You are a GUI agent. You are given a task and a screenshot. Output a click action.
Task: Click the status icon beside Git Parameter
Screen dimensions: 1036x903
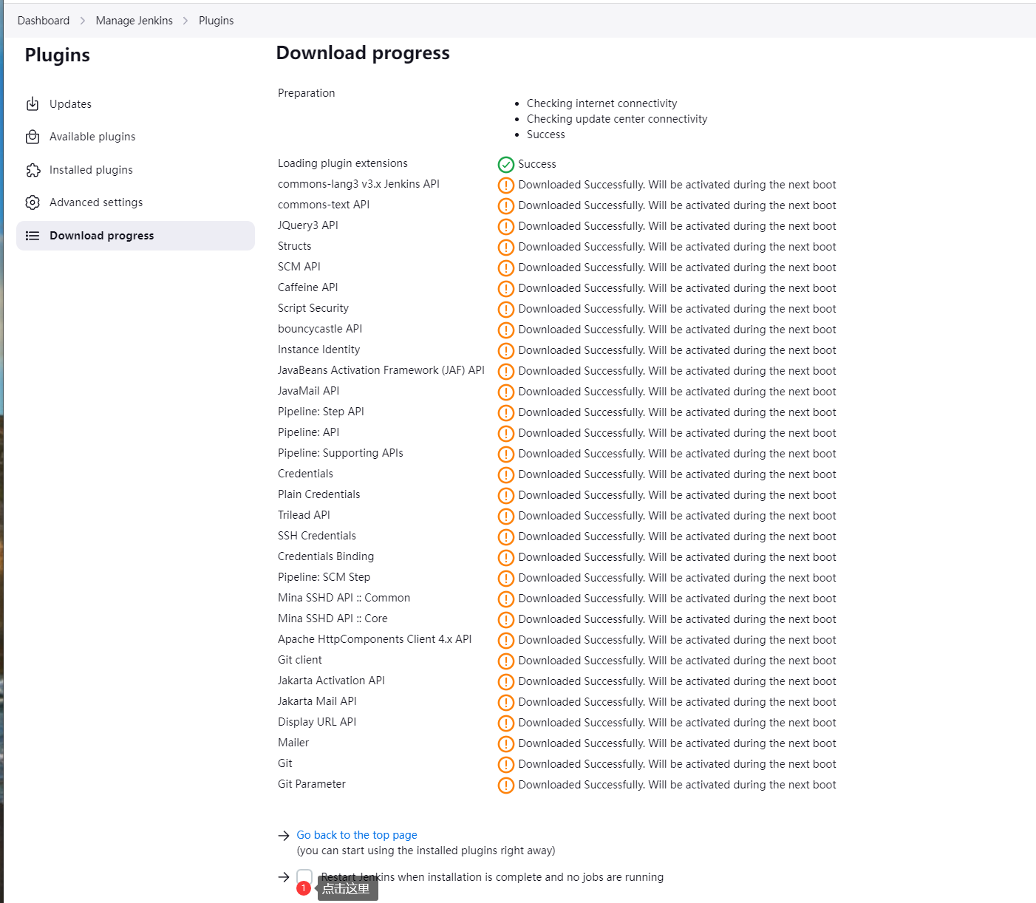coord(506,785)
